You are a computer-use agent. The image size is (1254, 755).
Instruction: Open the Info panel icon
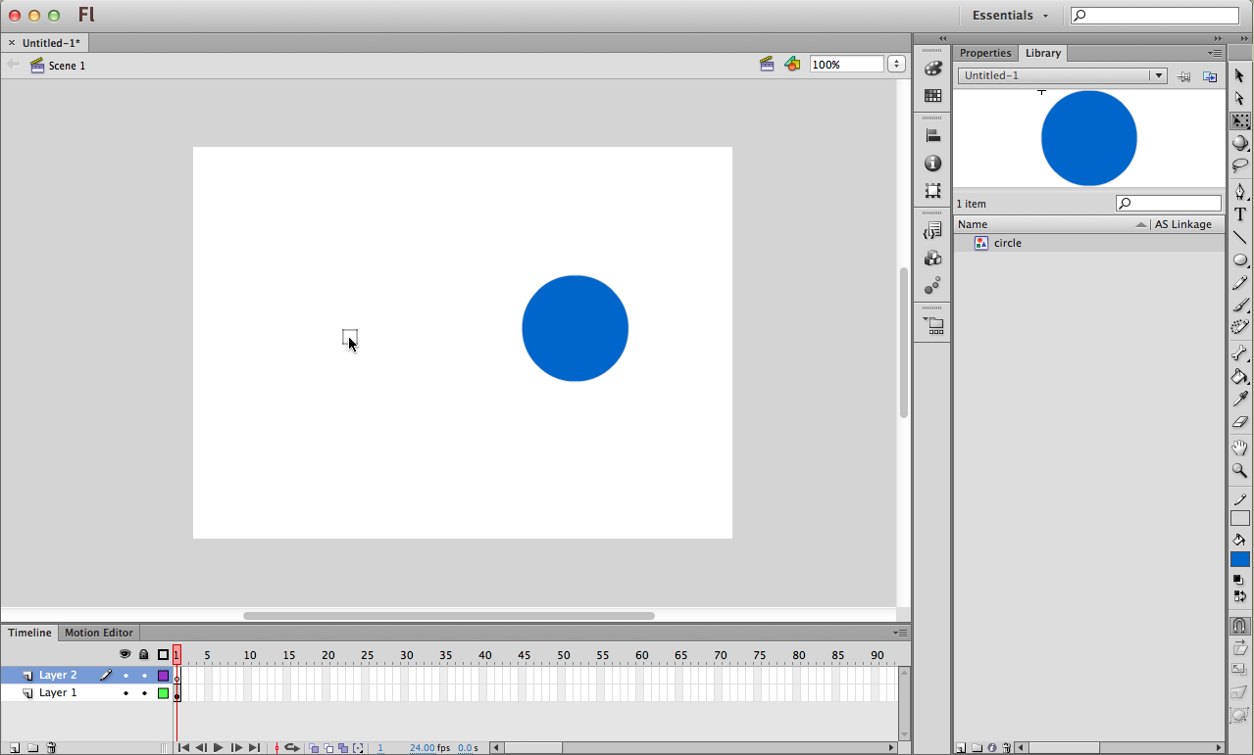click(932, 164)
